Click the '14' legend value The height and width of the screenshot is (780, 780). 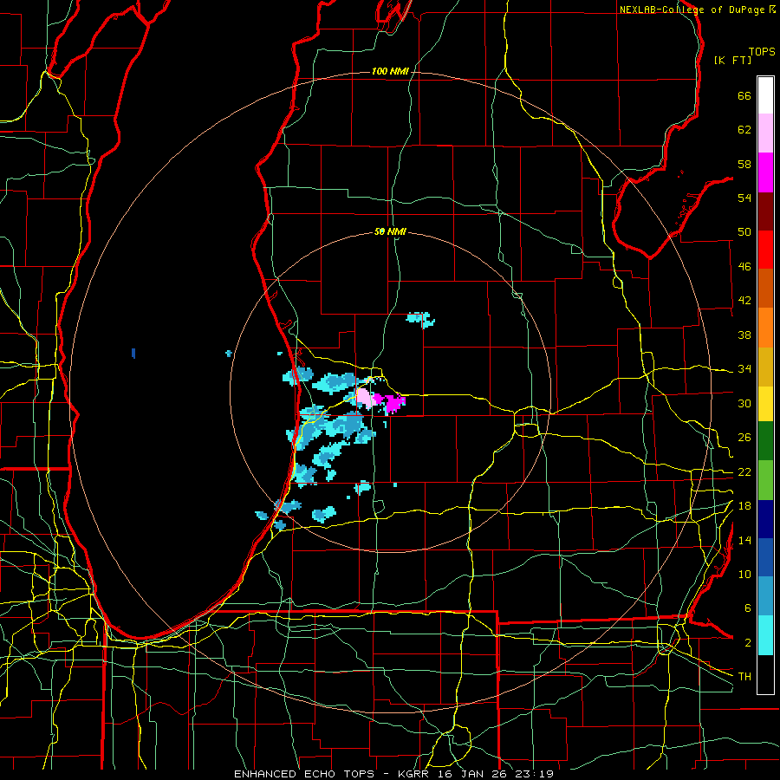coord(744,540)
